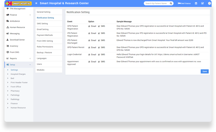
Task: Open the General Setting tab
Action: coord(44,12)
